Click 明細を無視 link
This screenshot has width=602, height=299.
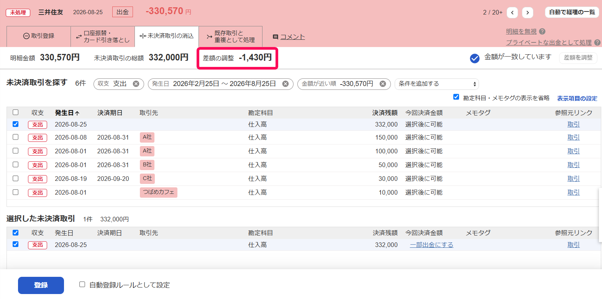pyautogui.click(x=521, y=31)
